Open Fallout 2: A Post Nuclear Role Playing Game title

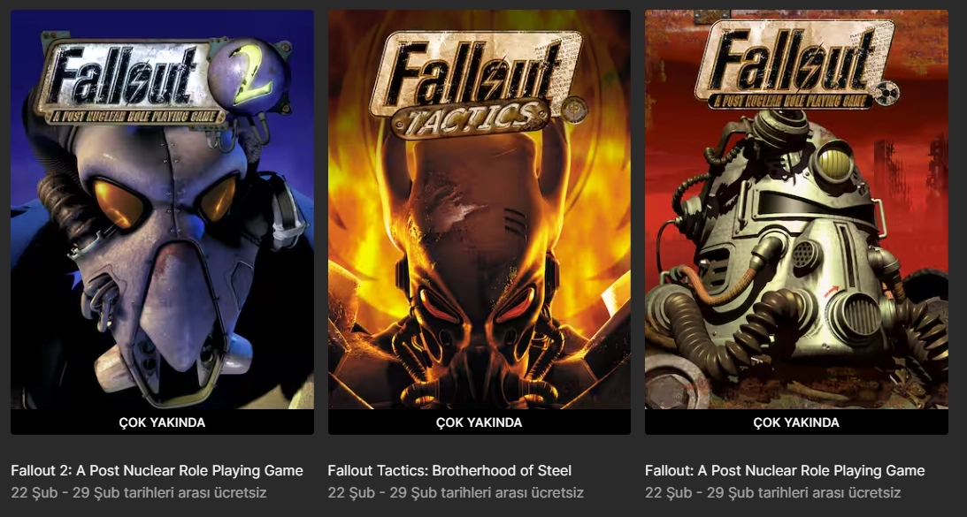click(157, 471)
